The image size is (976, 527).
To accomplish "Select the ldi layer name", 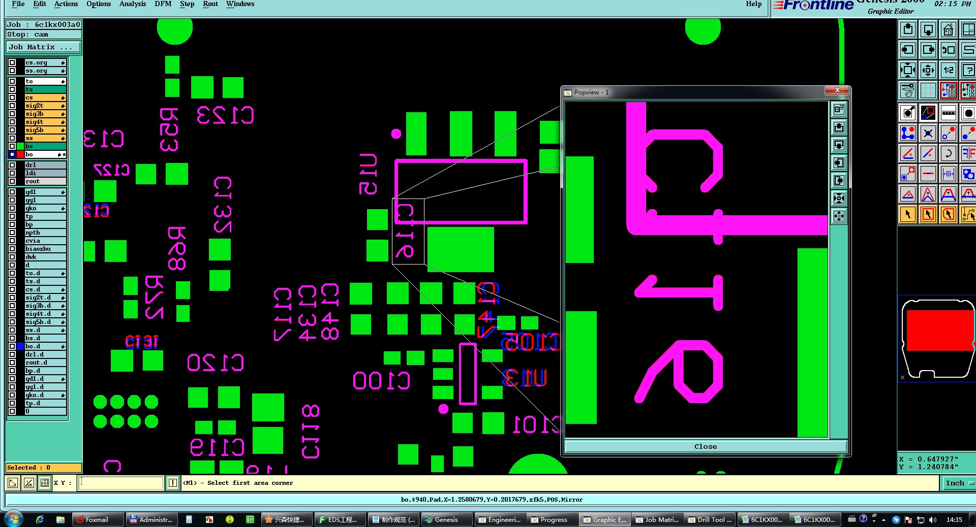I will (45, 173).
